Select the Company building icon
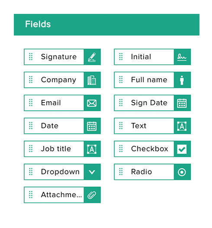 point(92,80)
